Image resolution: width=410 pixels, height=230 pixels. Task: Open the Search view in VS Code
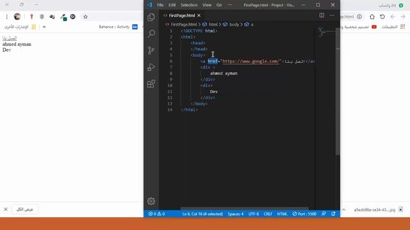click(x=151, y=34)
